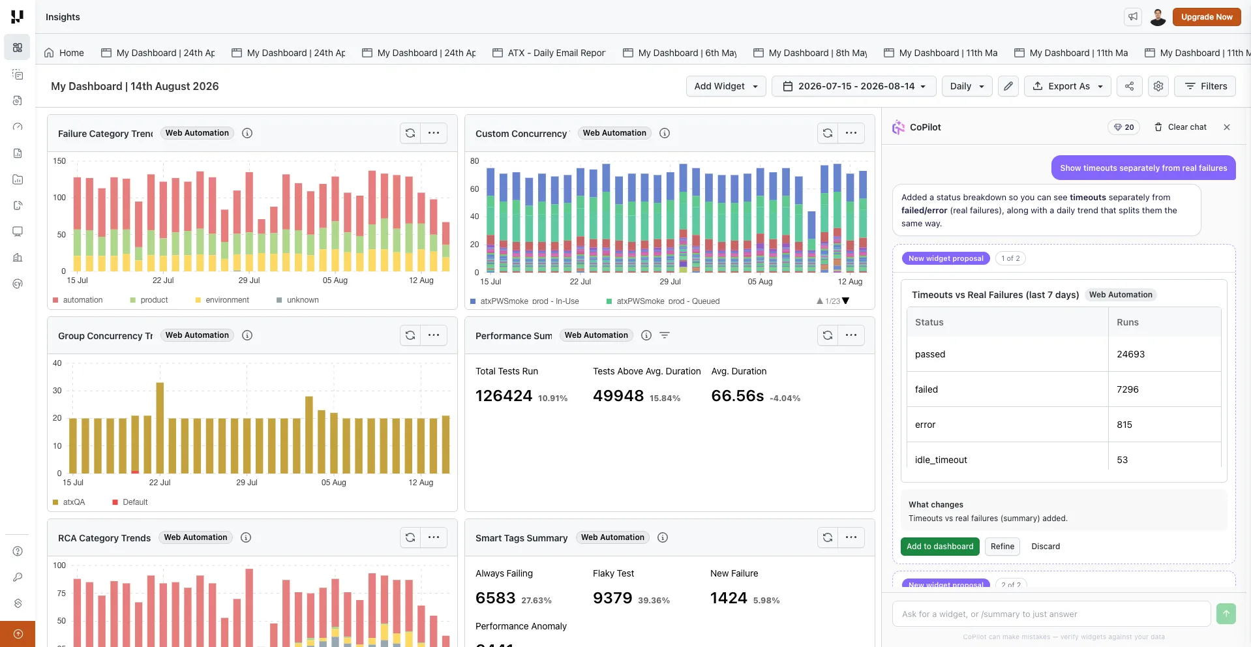Click Refine on the widget proposal
The image size is (1251, 647).
[1002, 547]
